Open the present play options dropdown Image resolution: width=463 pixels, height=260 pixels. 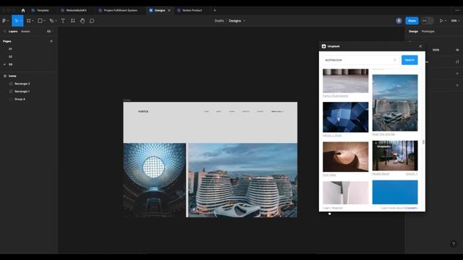[446, 21]
